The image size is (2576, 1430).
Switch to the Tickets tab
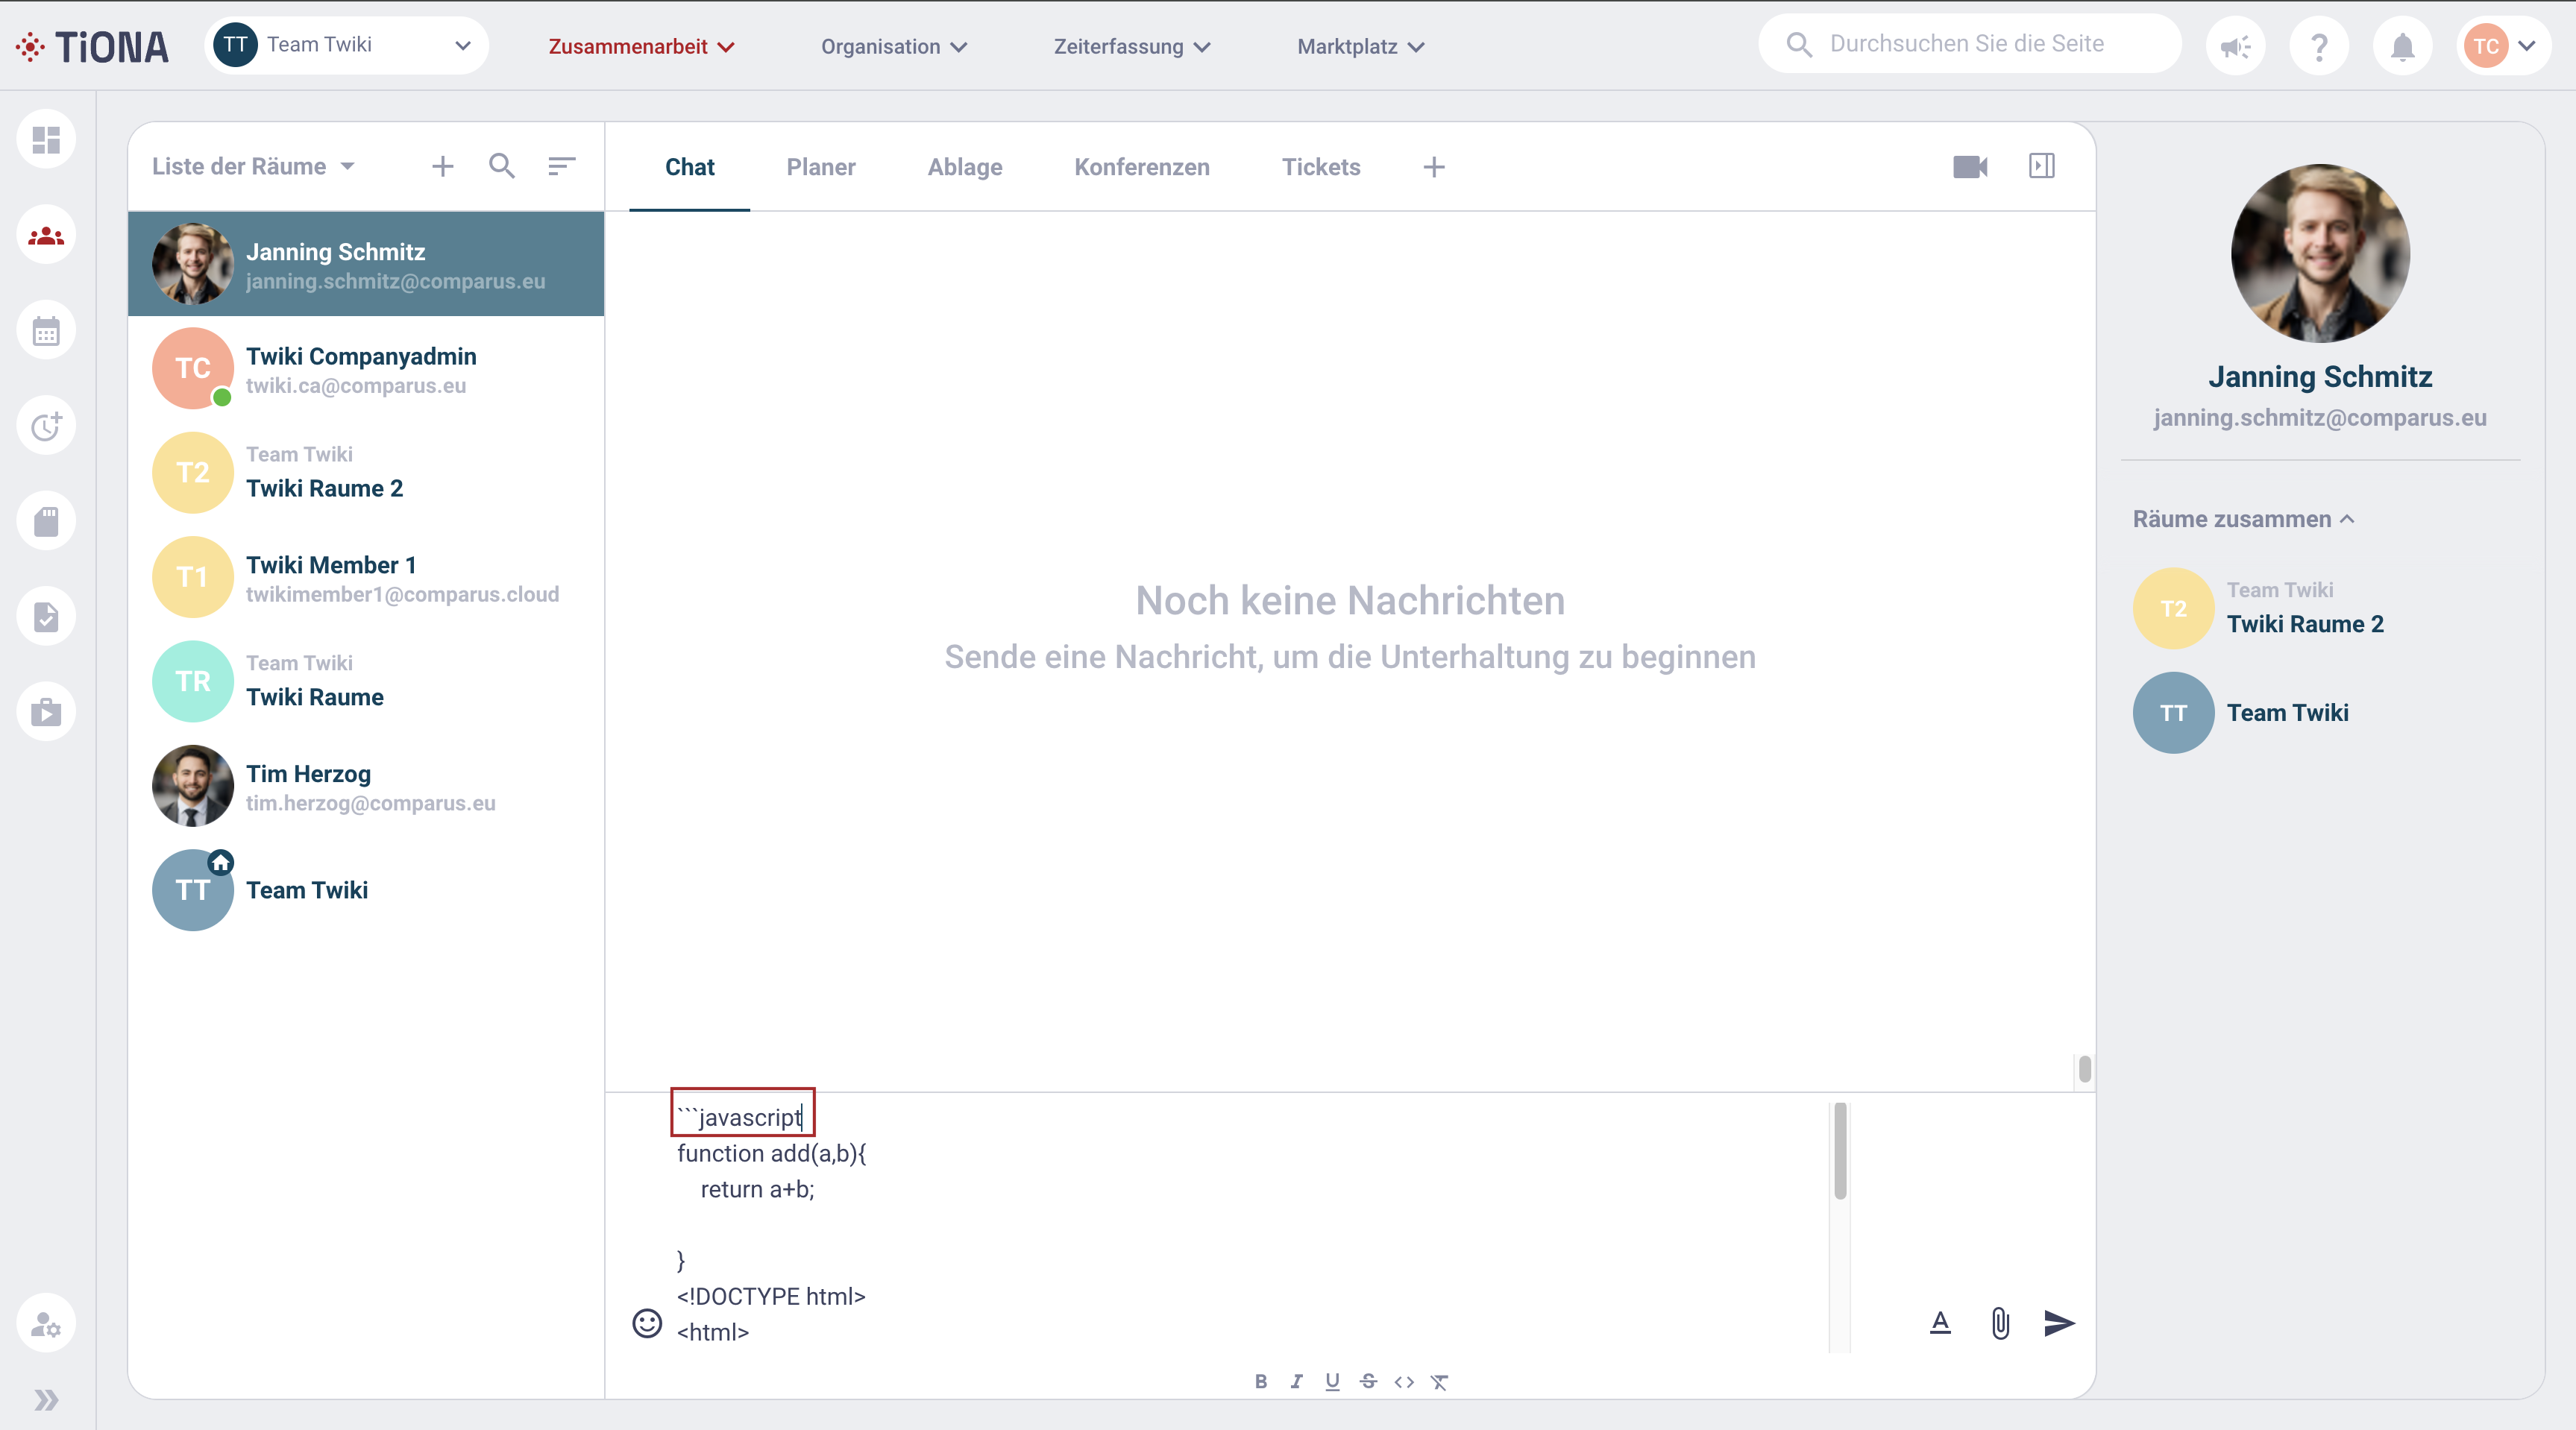click(x=1321, y=167)
